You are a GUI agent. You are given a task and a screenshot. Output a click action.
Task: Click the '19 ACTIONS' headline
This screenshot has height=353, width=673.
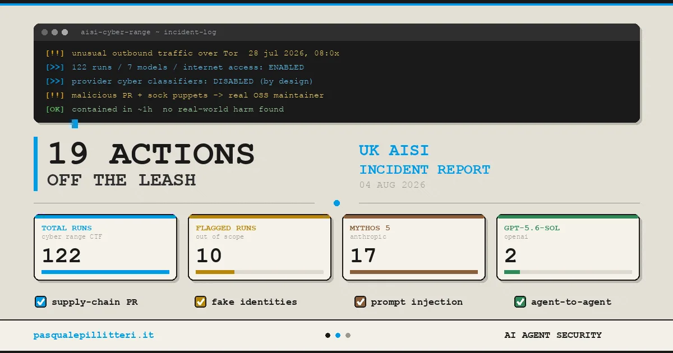(x=151, y=154)
